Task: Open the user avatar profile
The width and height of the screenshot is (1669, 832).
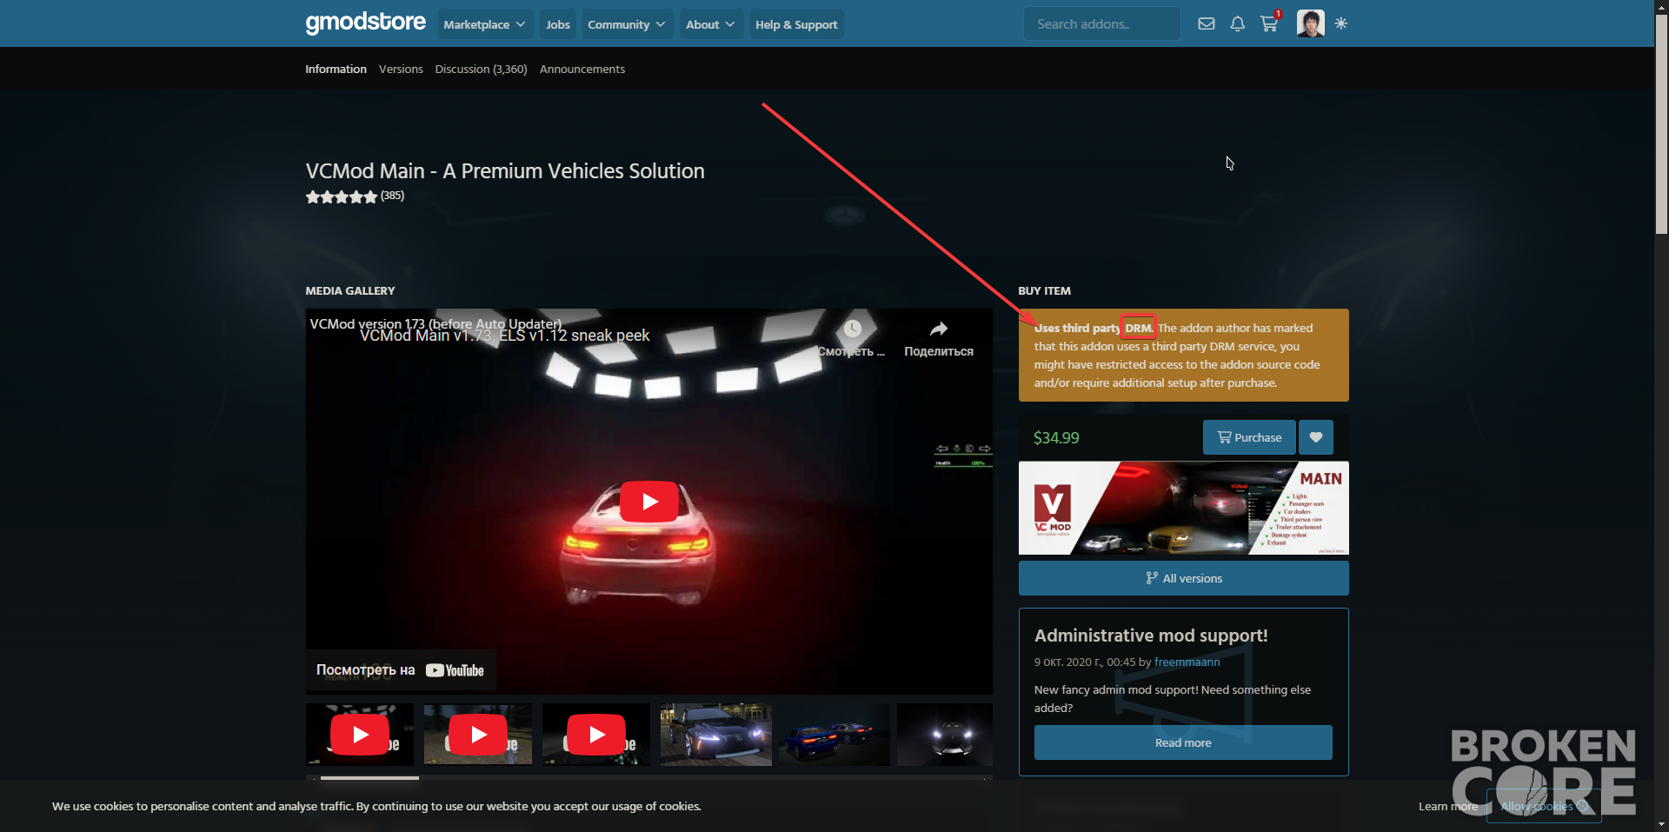Action: (1310, 23)
